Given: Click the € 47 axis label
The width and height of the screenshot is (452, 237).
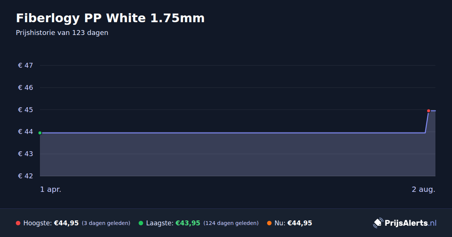Looking at the screenshot, I should [x=26, y=65].
